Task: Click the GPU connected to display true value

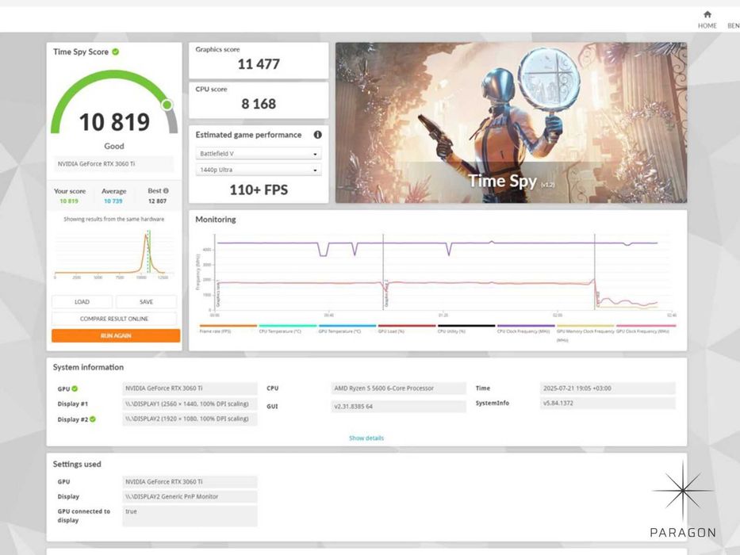Action: 190,516
